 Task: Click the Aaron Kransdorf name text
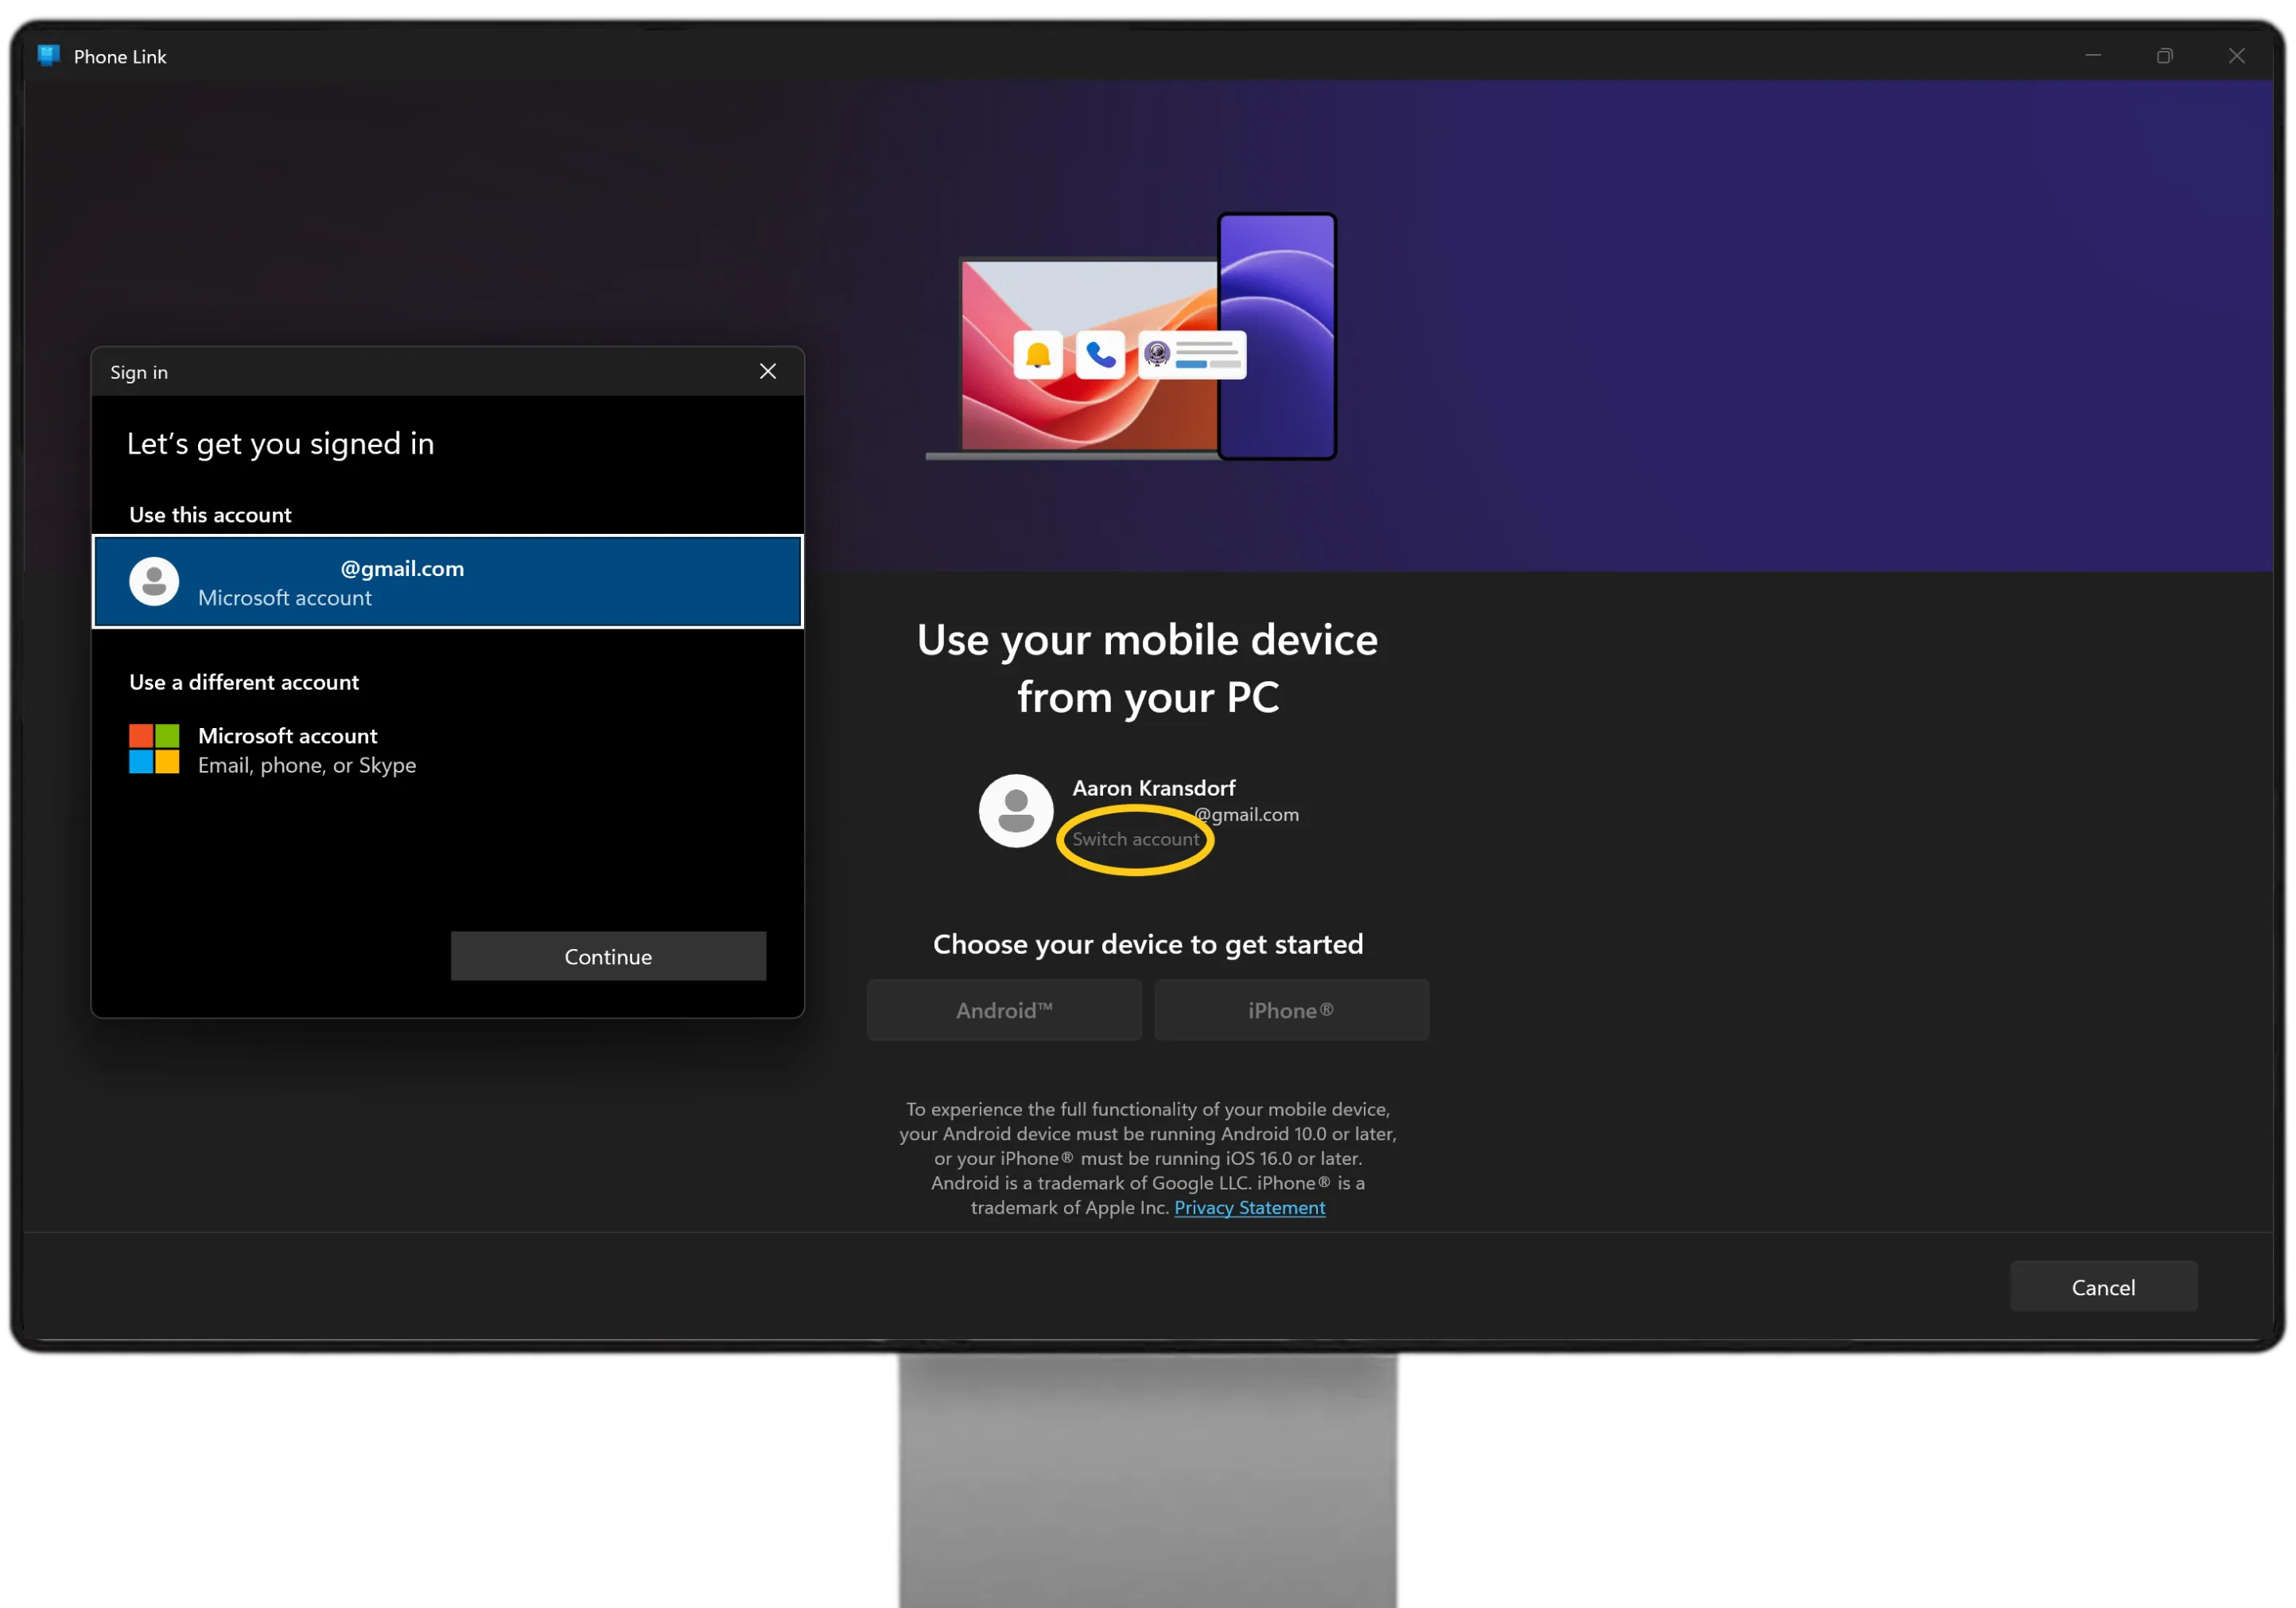point(1153,788)
